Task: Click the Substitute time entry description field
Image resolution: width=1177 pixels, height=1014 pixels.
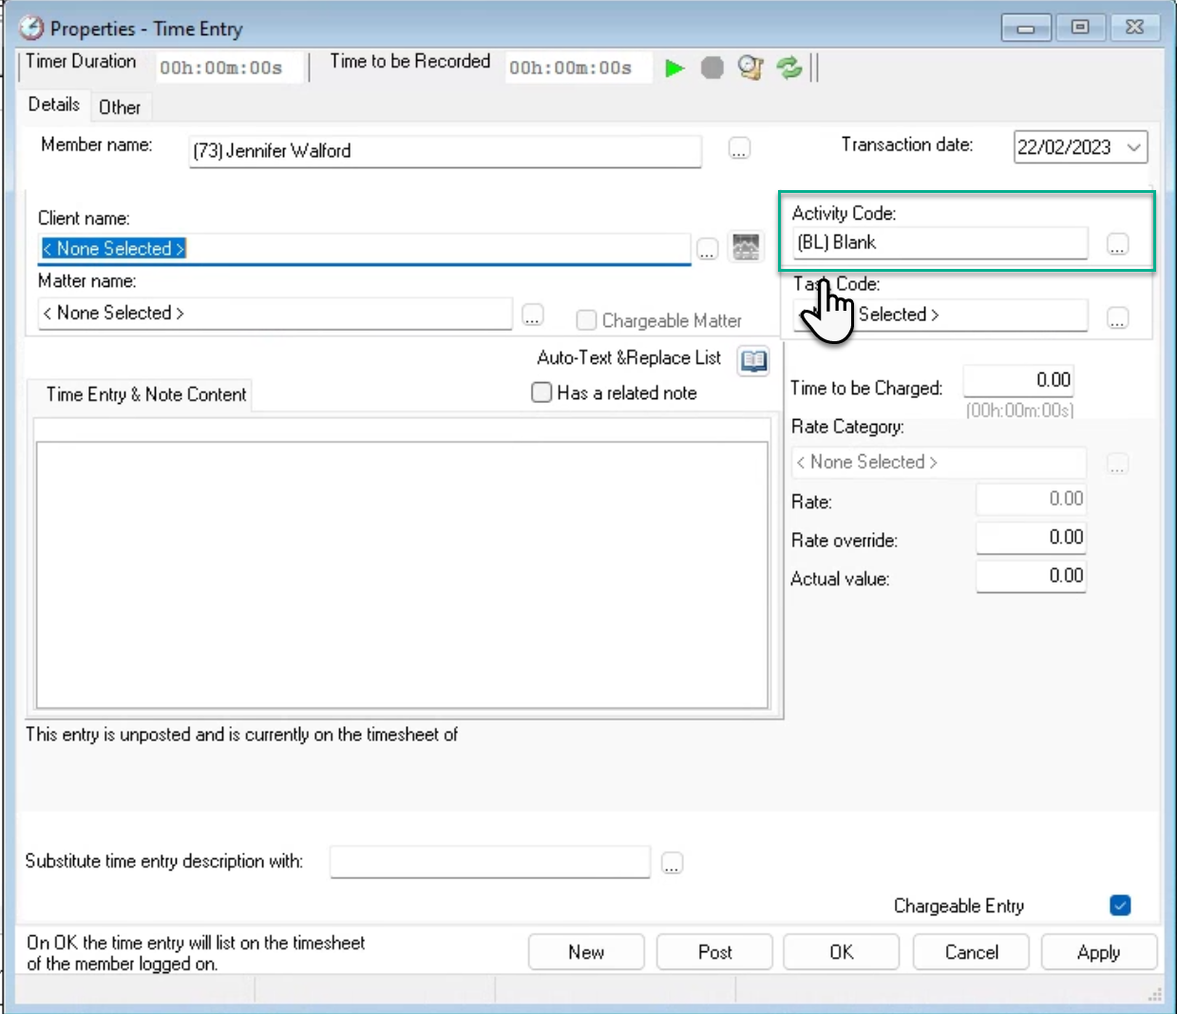Action: pos(490,862)
